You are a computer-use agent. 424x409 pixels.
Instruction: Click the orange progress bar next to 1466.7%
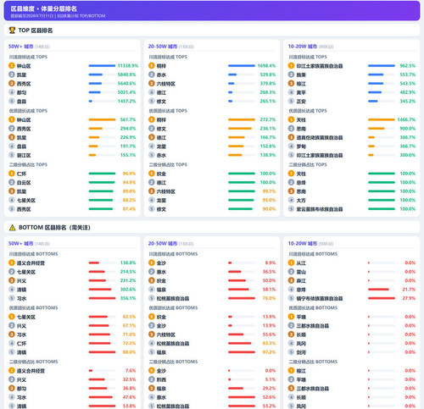(x=382, y=119)
